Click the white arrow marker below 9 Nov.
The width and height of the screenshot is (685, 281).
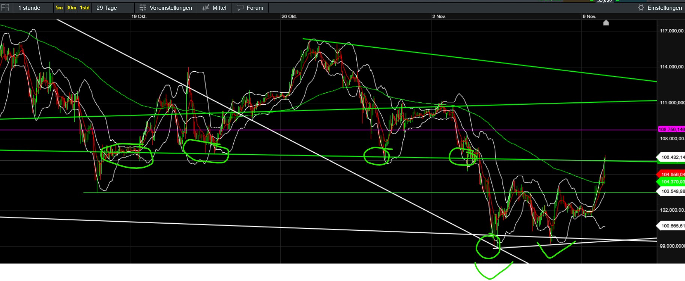coord(606,23)
